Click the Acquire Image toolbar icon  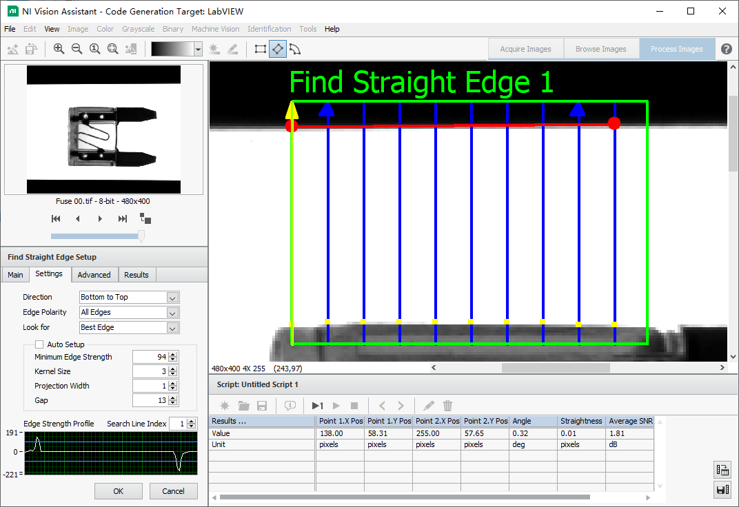point(13,49)
